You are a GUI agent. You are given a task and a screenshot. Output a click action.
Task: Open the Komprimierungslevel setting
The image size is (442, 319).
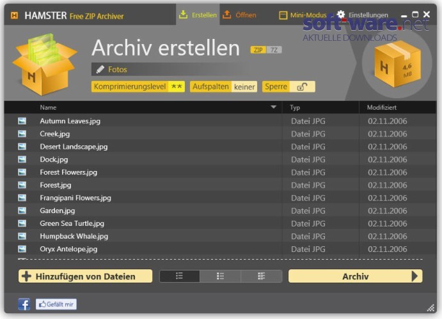click(138, 87)
